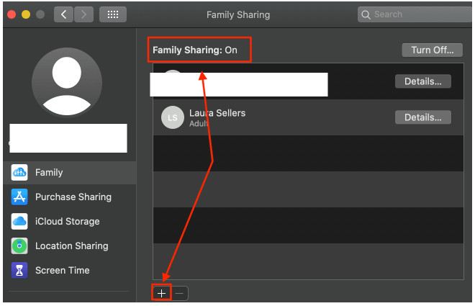Close the Family Sharing window

pos(12,14)
